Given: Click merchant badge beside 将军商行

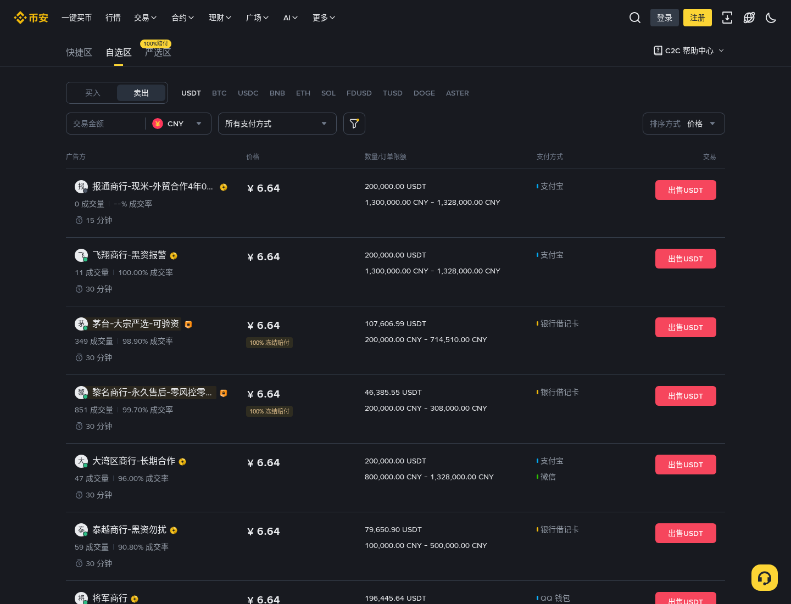Looking at the screenshot, I should coord(135,599).
